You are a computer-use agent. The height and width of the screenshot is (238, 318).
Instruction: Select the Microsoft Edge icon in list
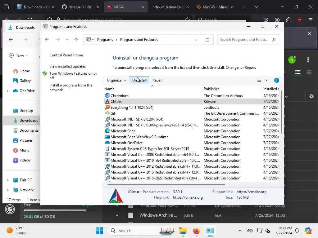coord(107,131)
